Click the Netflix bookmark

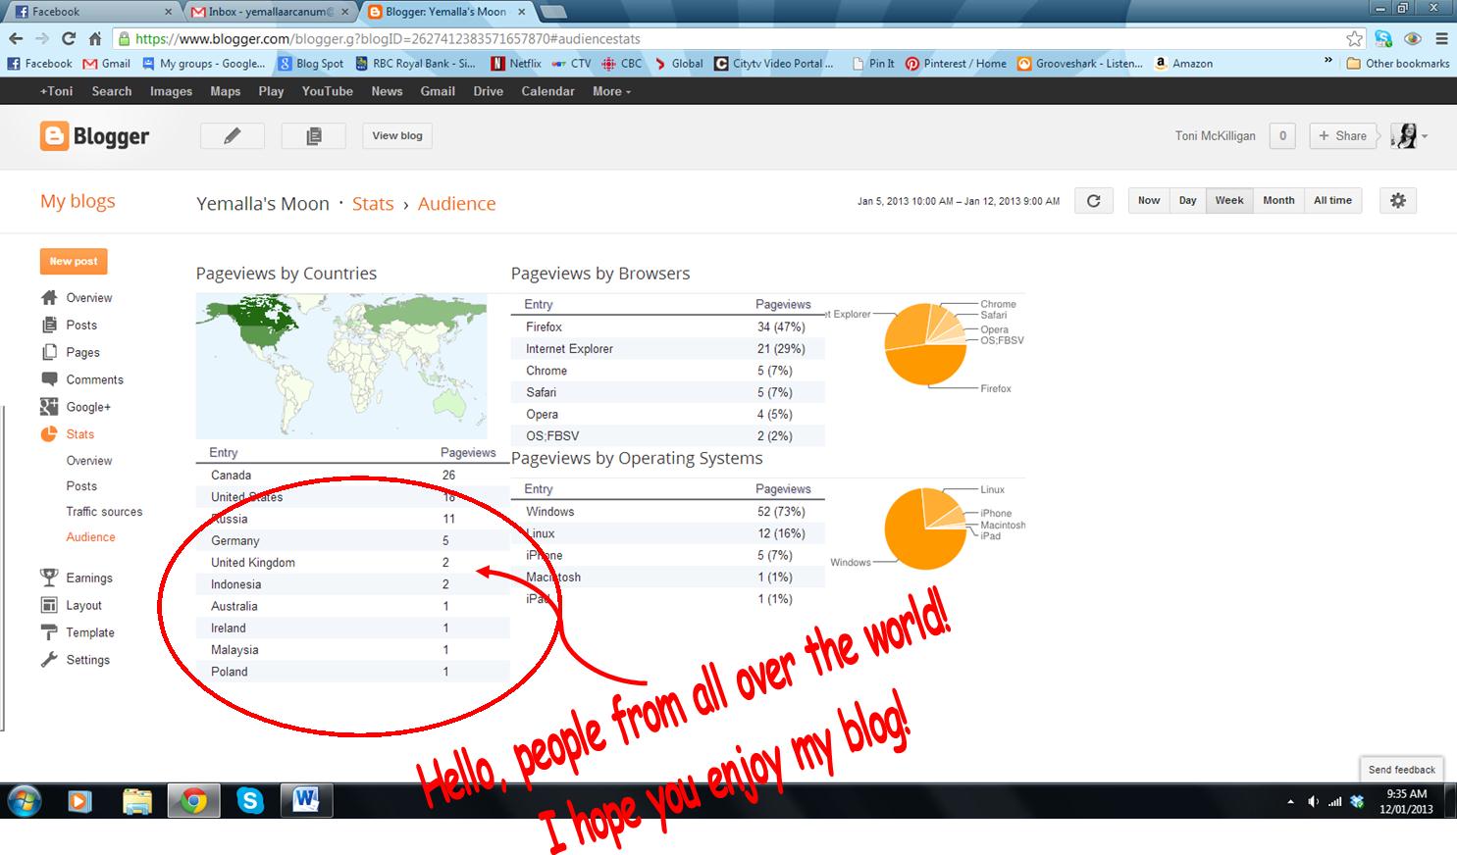(516, 64)
